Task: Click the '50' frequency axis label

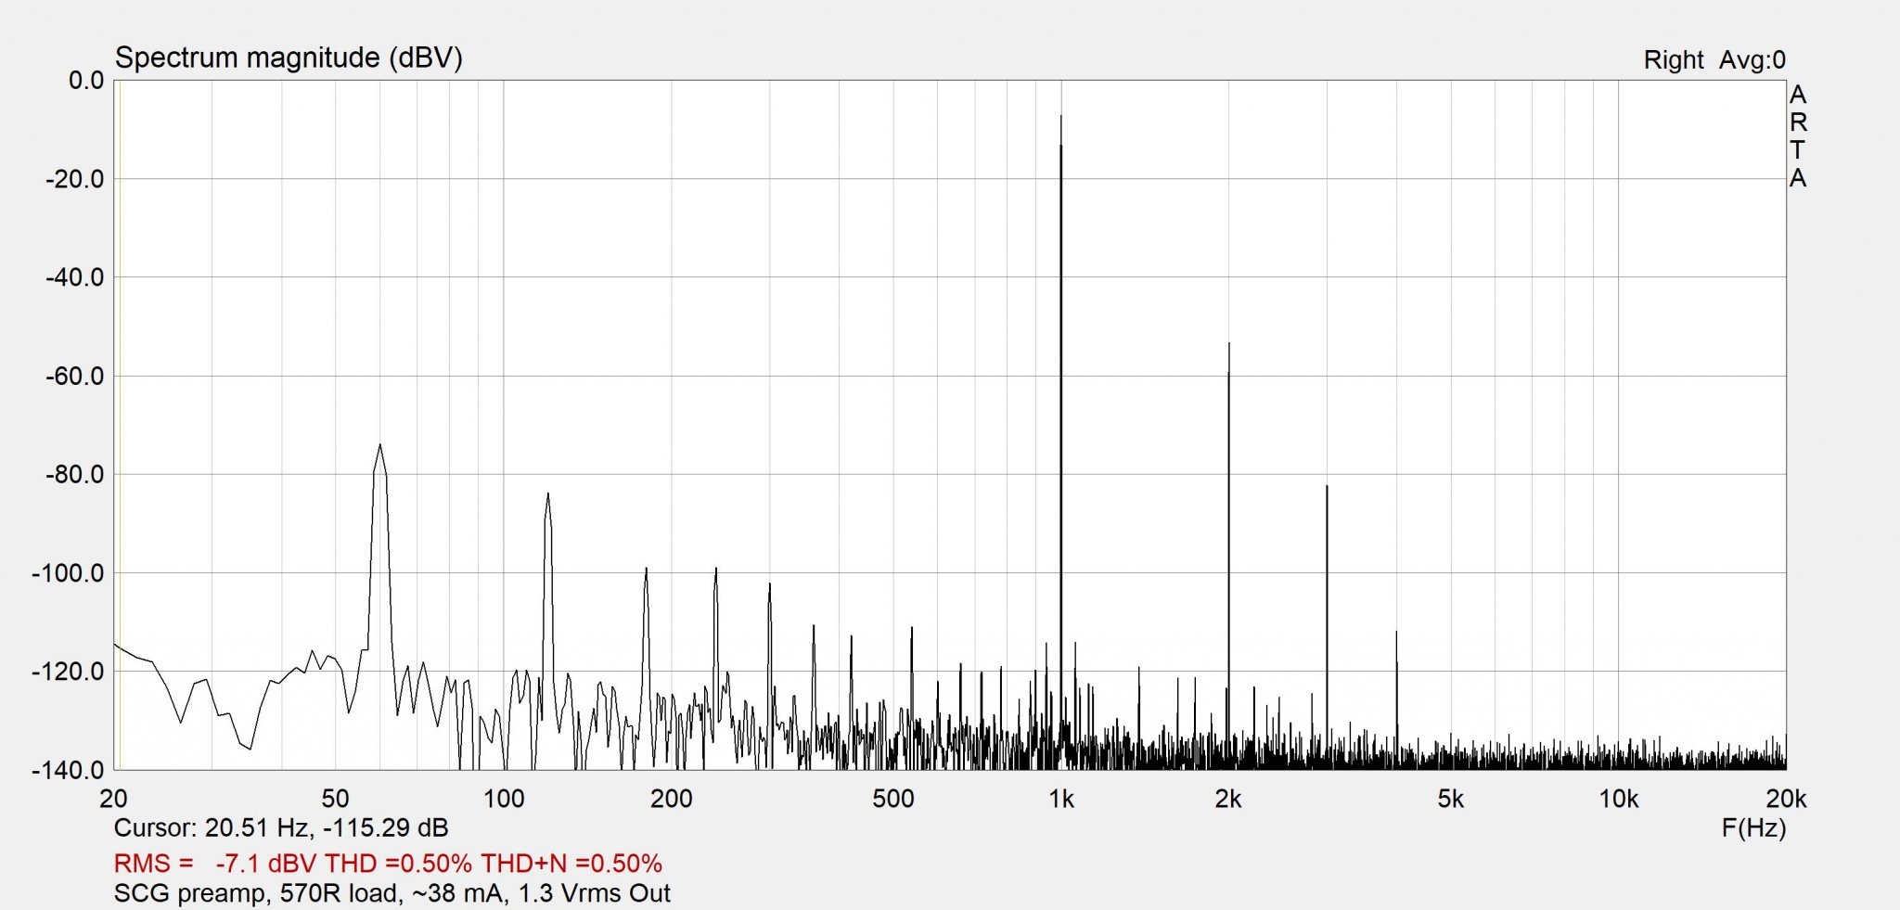Action: click(x=335, y=799)
